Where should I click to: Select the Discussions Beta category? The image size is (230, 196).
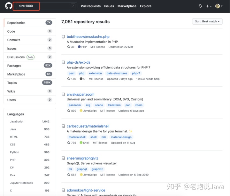(x=30, y=57)
